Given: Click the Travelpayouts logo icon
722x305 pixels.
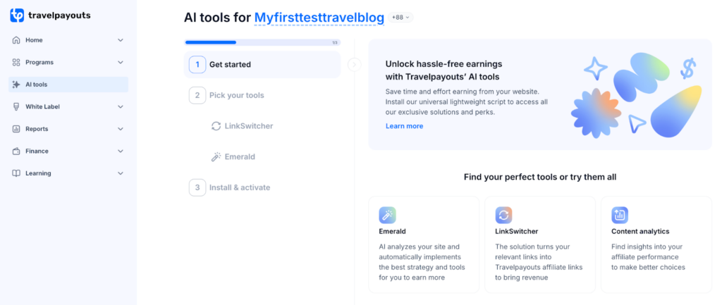Looking at the screenshot, I should [x=17, y=15].
